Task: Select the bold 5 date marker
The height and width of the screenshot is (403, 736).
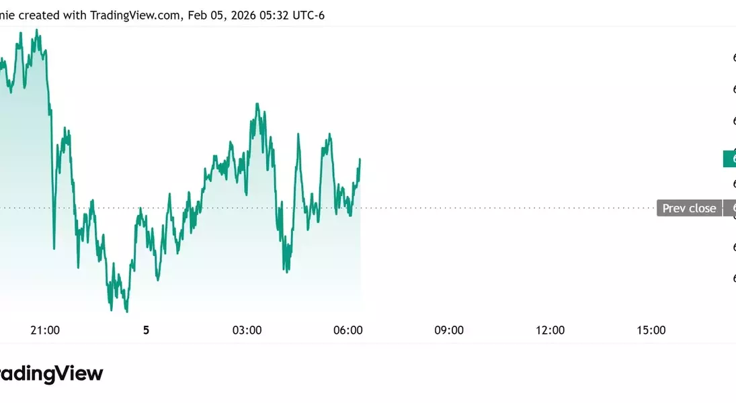Action: pyautogui.click(x=146, y=330)
